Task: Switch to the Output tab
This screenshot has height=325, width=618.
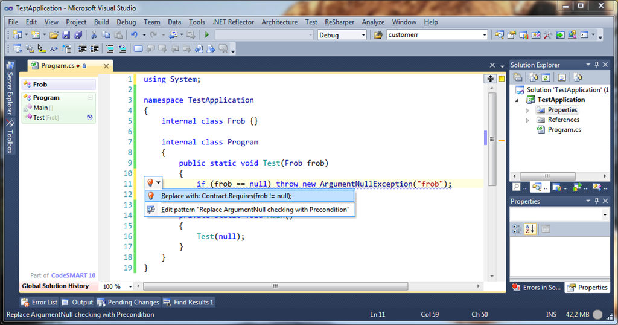Action: click(78, 302)
